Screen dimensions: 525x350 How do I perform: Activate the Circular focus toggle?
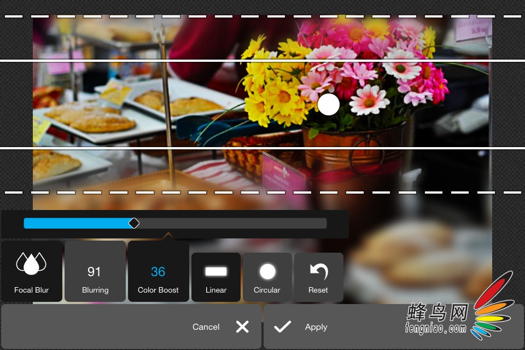point(266,277)
